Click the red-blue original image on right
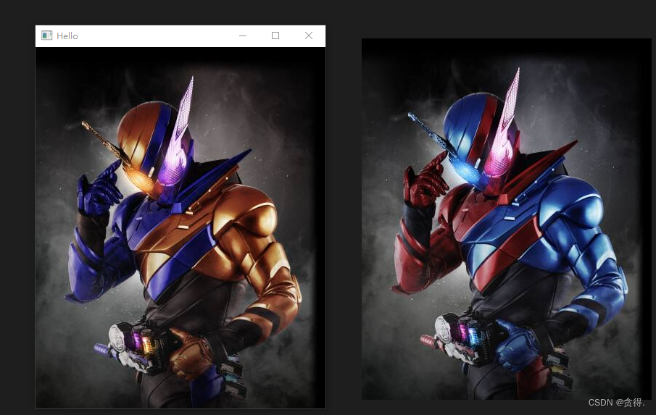Image resolution: width=656 pixels, height=415 pixels. 506,219
